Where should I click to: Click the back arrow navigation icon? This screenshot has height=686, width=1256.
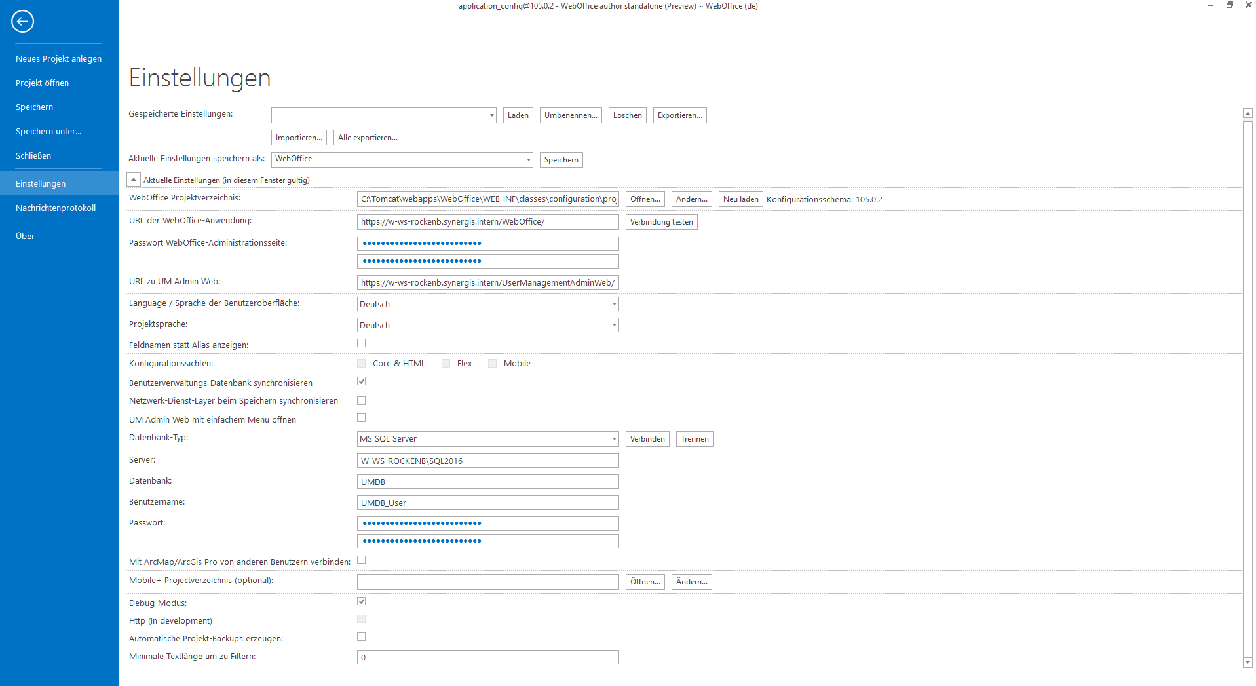click(22, 21)
